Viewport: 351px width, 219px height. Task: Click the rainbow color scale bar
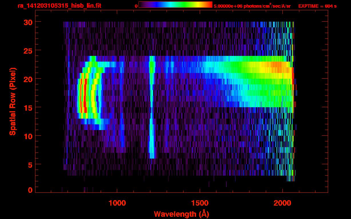click(x=175, y=5)
